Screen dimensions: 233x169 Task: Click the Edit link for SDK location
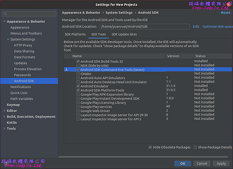coord(196,26)
